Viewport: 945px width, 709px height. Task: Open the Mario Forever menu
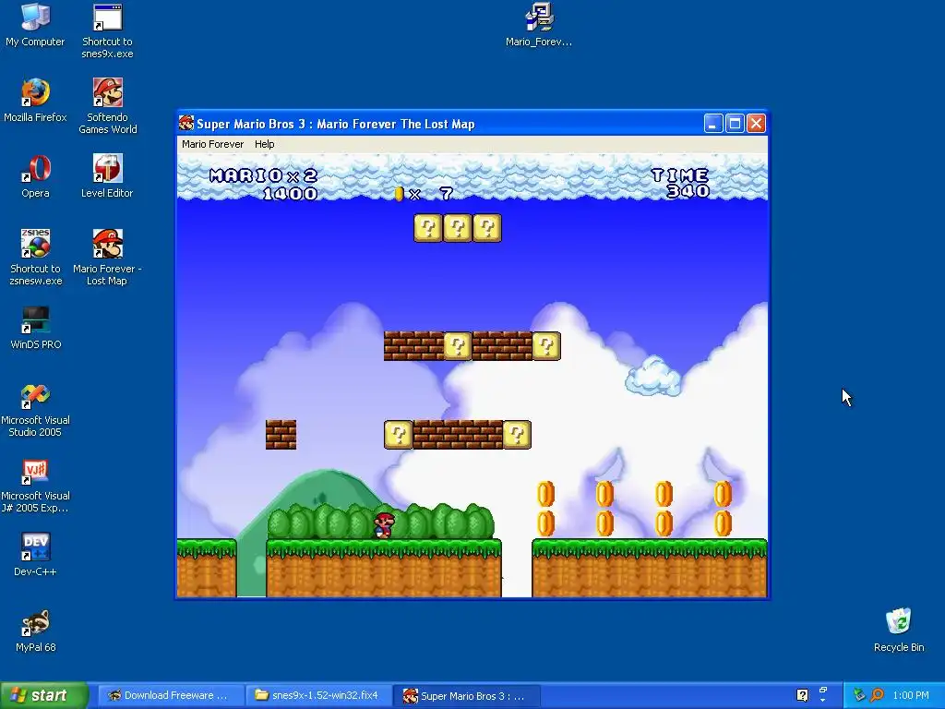213,144
